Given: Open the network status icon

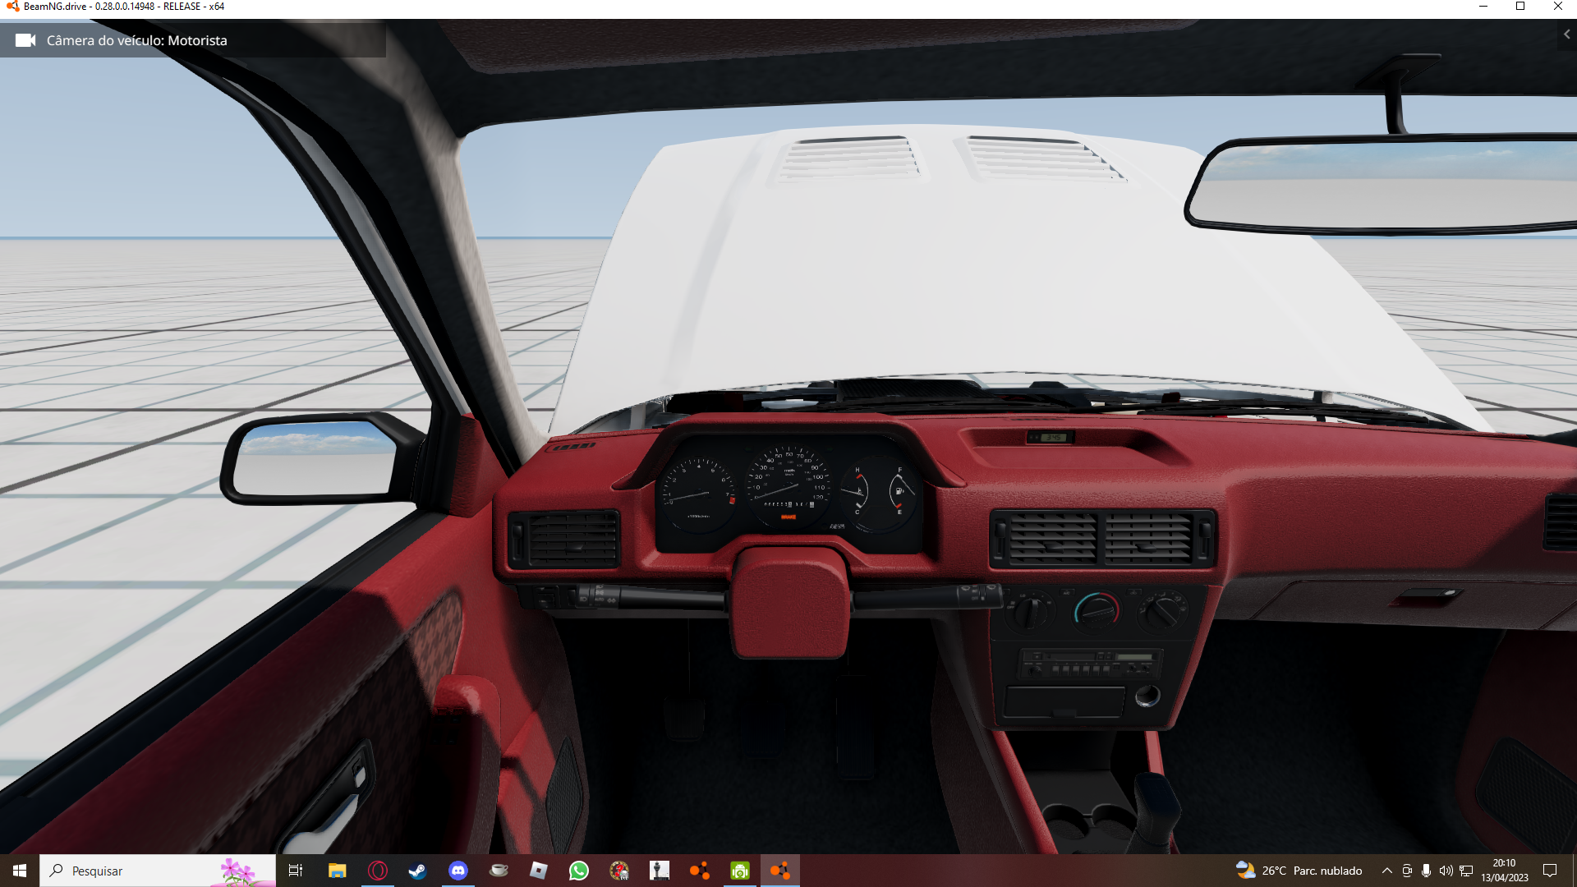Looking at the screenshot, I should point(1466,871).
